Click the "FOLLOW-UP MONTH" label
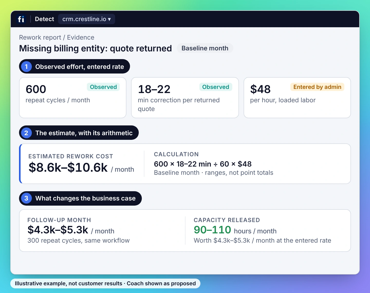Viewport: 370px width, 293px height. click(59, 220)
